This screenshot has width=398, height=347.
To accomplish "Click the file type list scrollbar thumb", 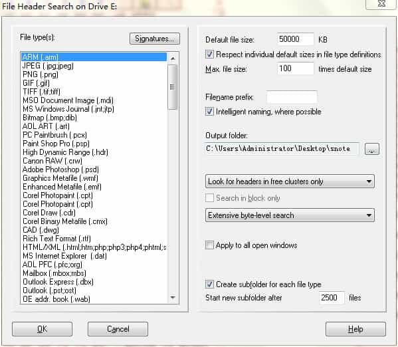I will [173, 87].
